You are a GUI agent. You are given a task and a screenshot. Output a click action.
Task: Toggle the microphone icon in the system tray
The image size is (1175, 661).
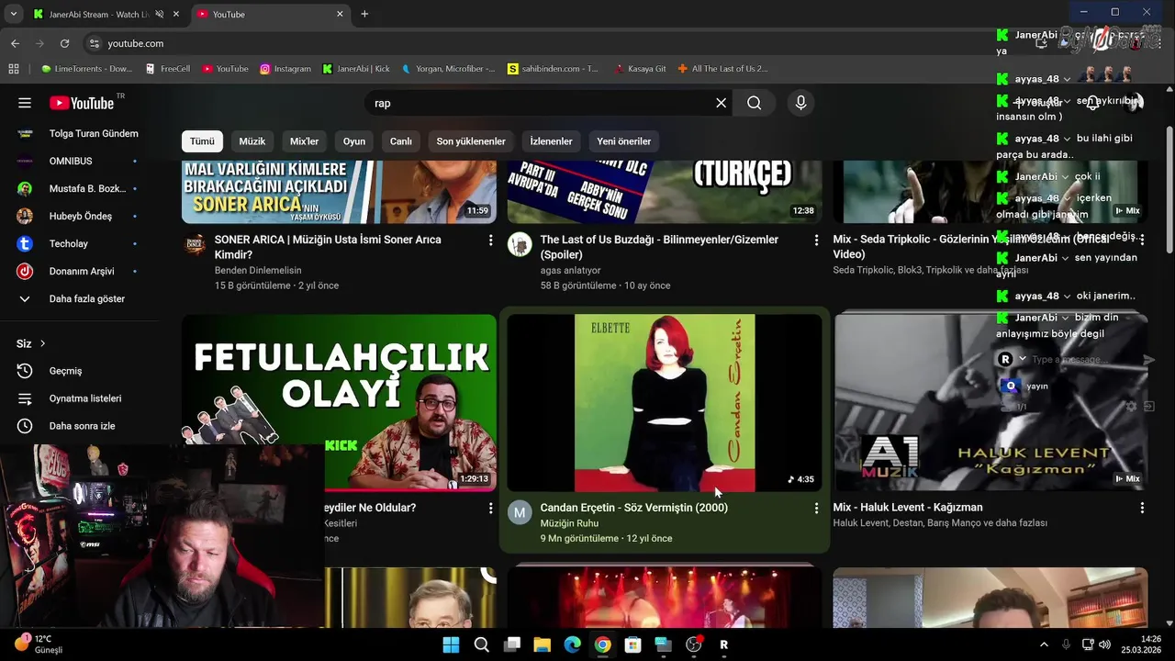pyautogui.click(x=1066, y=644)
